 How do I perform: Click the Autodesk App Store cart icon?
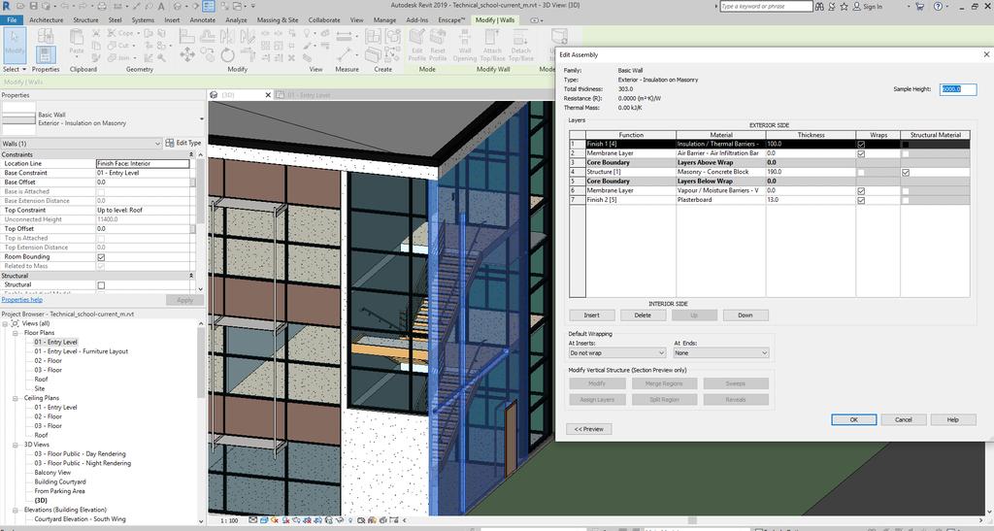coord(920,7)
